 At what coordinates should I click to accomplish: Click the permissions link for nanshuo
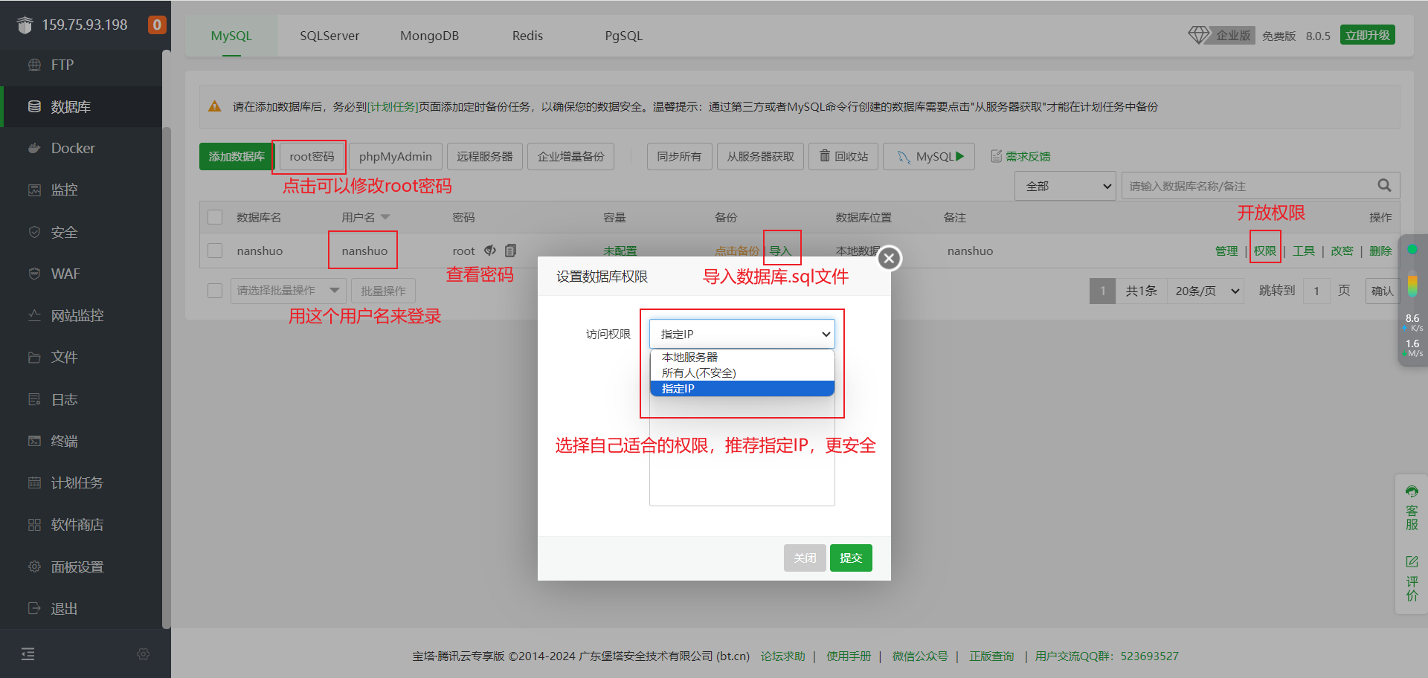1264,251
